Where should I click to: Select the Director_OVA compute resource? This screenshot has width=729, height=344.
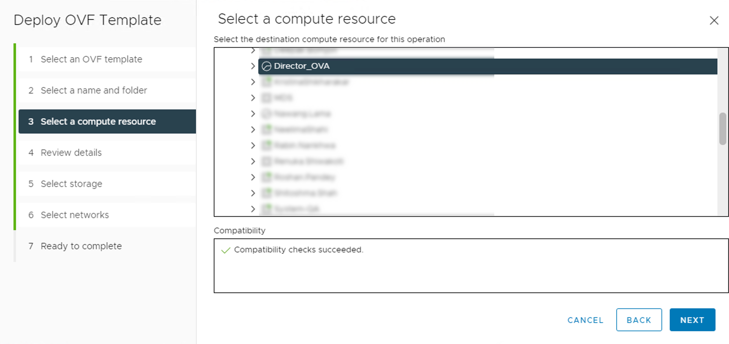302,66
